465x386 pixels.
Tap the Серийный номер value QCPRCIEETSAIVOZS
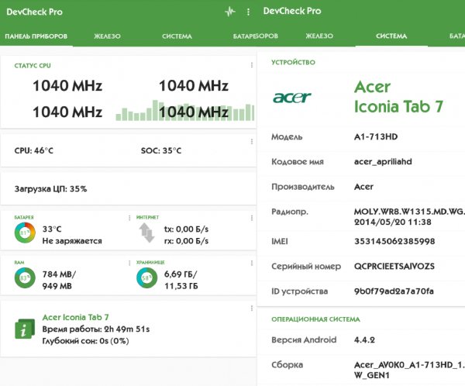click(x=394, y=266)
